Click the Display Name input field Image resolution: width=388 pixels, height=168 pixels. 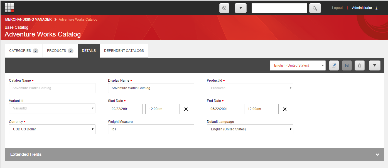click(x=151, y=88)
